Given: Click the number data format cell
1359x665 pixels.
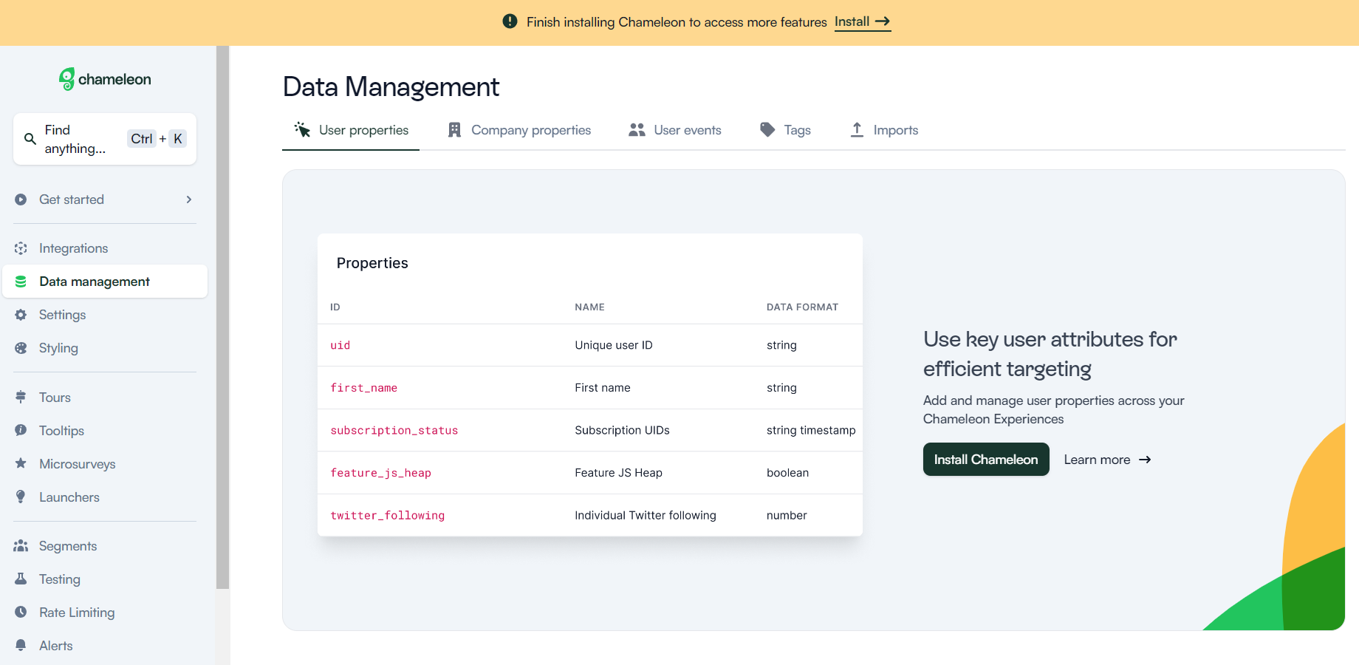Looking at the screenshot, I should pyautogui.click(x=787, y=515).
